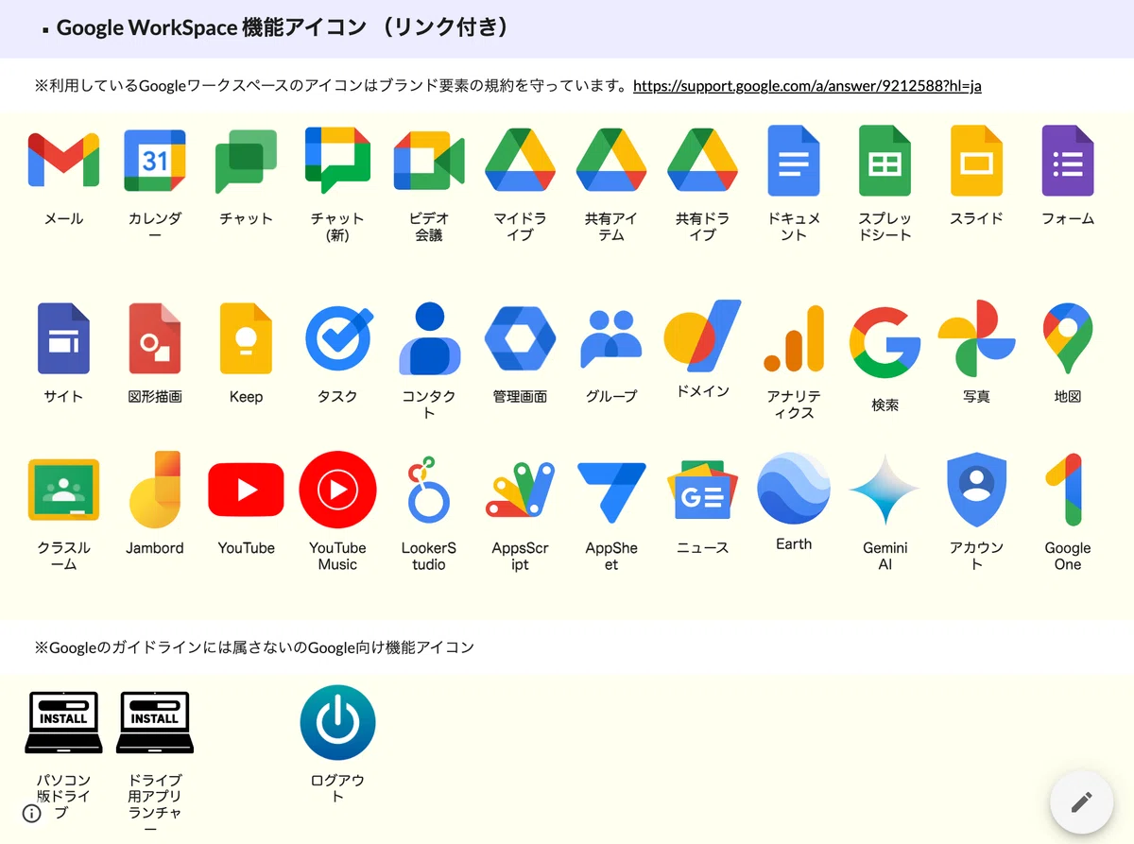This screenshot has height=844, width=1134.
Task: Click the Jambord label text
Action: (155, 548)
